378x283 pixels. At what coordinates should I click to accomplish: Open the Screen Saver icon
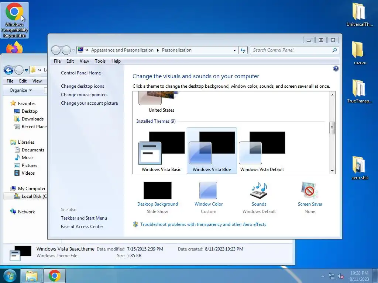click(310, 191)
